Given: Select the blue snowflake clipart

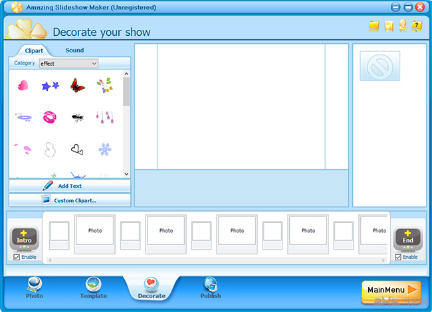Looking at the screenshot, I should click(x=105, y=149).
